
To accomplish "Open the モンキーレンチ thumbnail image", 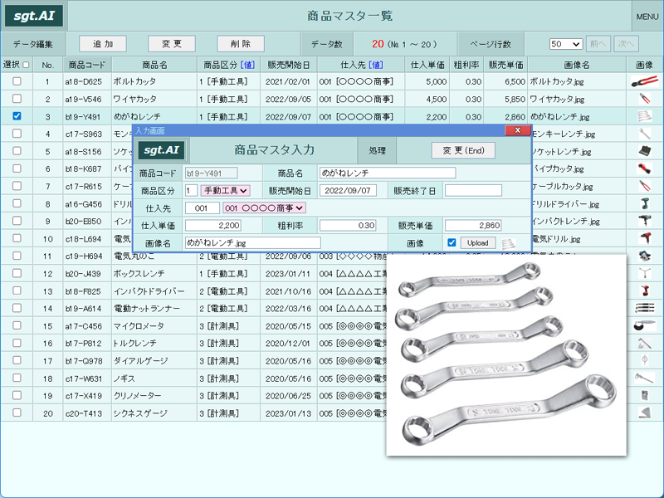I will pos(644,134).
